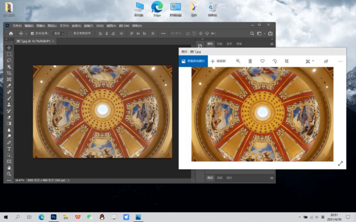Open the extra tools ellipsis in Photoshop toolbox
356x222 pixels.
(x=9, y=180)
